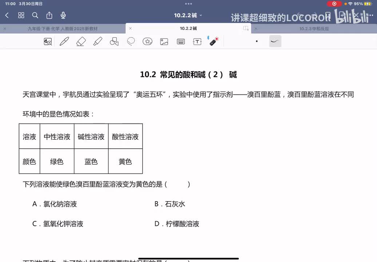This screenshot has width=377, height=262.
Task: Tap the add page icon
Action: coord(342,15)
